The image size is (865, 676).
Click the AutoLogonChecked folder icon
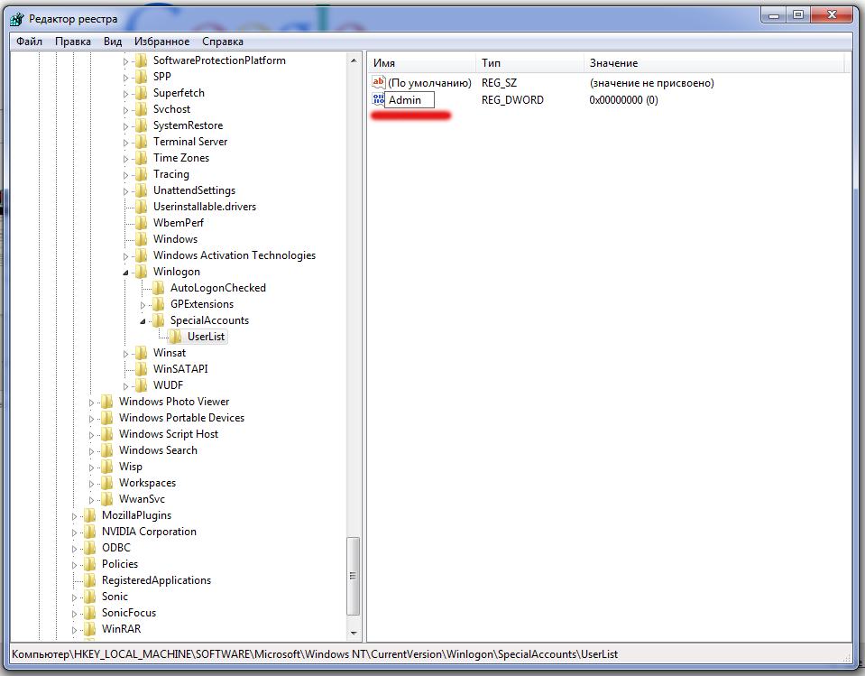159,288
